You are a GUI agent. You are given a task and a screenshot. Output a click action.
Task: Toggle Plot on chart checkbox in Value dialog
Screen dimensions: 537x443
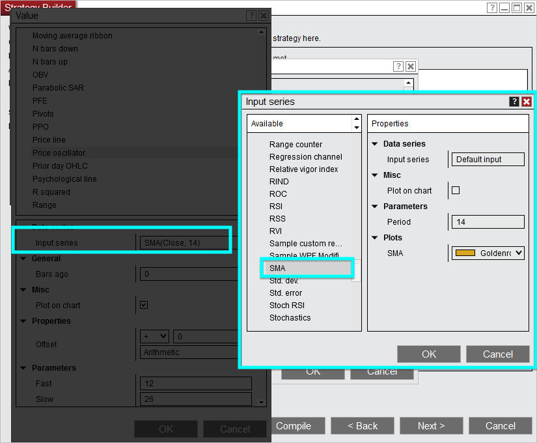click(x=144, y=305)
